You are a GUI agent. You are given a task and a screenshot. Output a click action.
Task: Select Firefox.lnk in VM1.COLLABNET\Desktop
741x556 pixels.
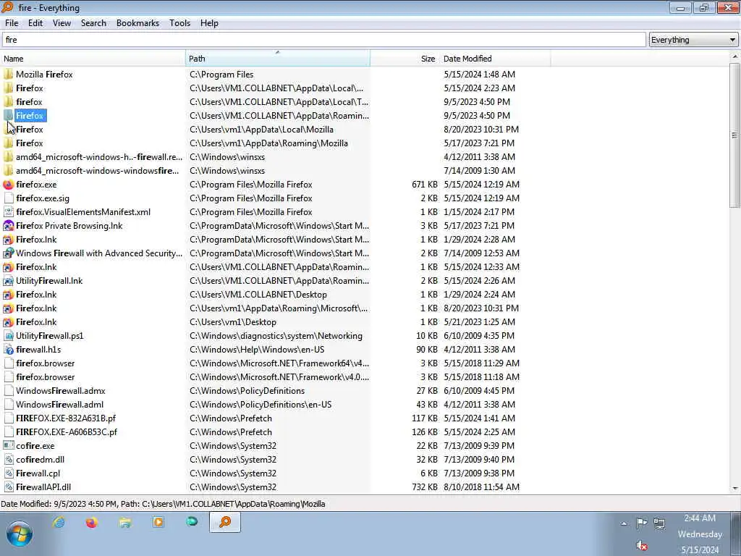point(36,295)
